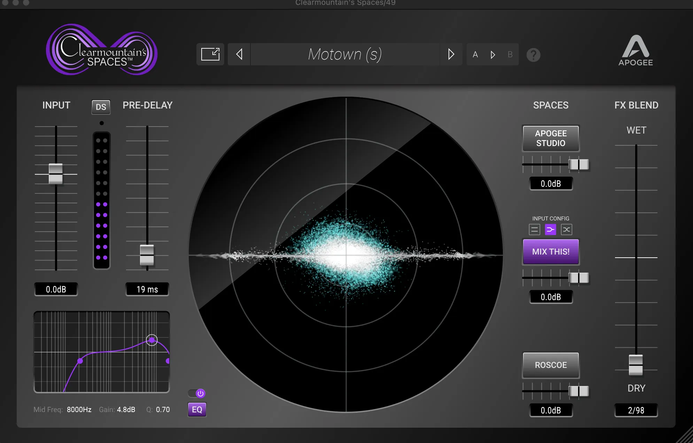The height and width of the screenshot is (443, 693).
Task: Click the Apogee Studio level slider handle
Action: pos(579,164)
